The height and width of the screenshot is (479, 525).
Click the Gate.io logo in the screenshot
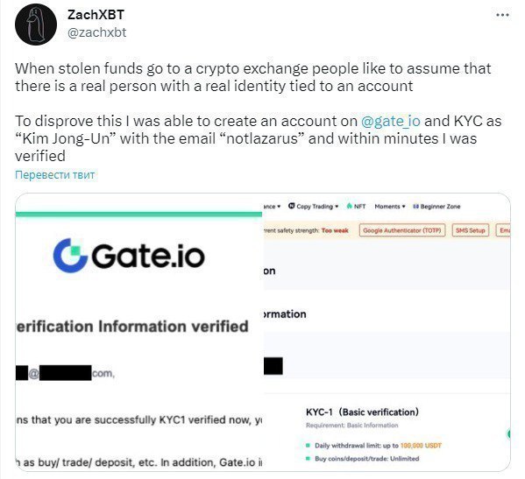point(129,256)
